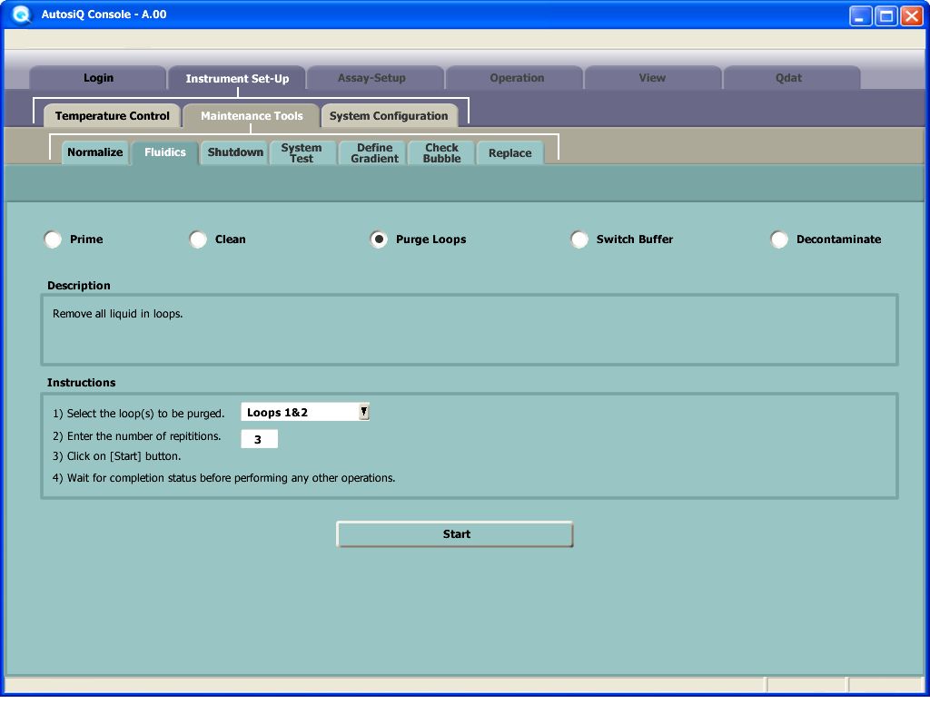Go to the Operation tab
930x713 pixels.
[517, 78]
